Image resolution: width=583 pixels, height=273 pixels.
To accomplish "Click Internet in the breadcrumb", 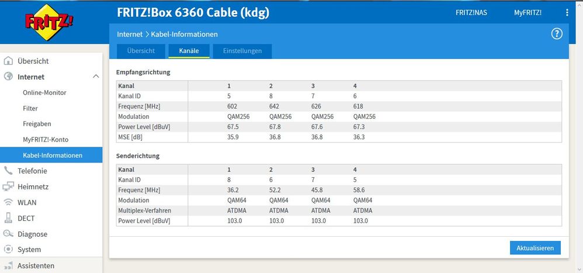I will (130, 34).
